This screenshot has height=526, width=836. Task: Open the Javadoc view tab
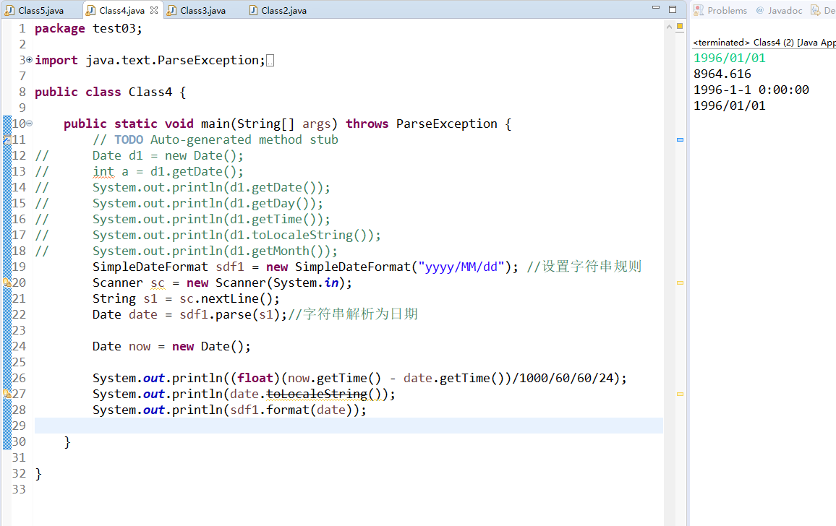click(x=779, y=10)
